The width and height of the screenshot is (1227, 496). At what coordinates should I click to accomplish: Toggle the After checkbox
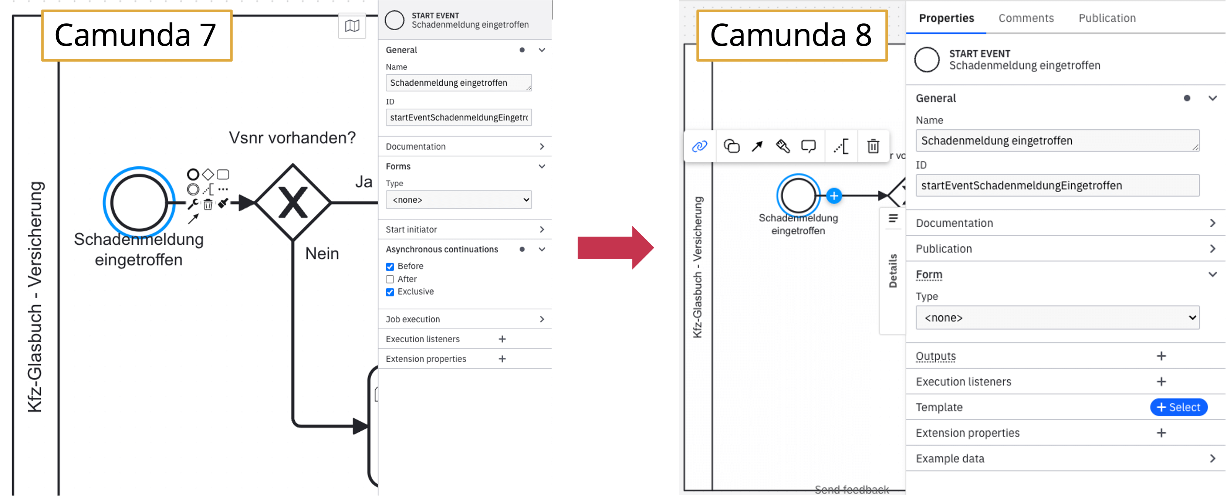390,279
